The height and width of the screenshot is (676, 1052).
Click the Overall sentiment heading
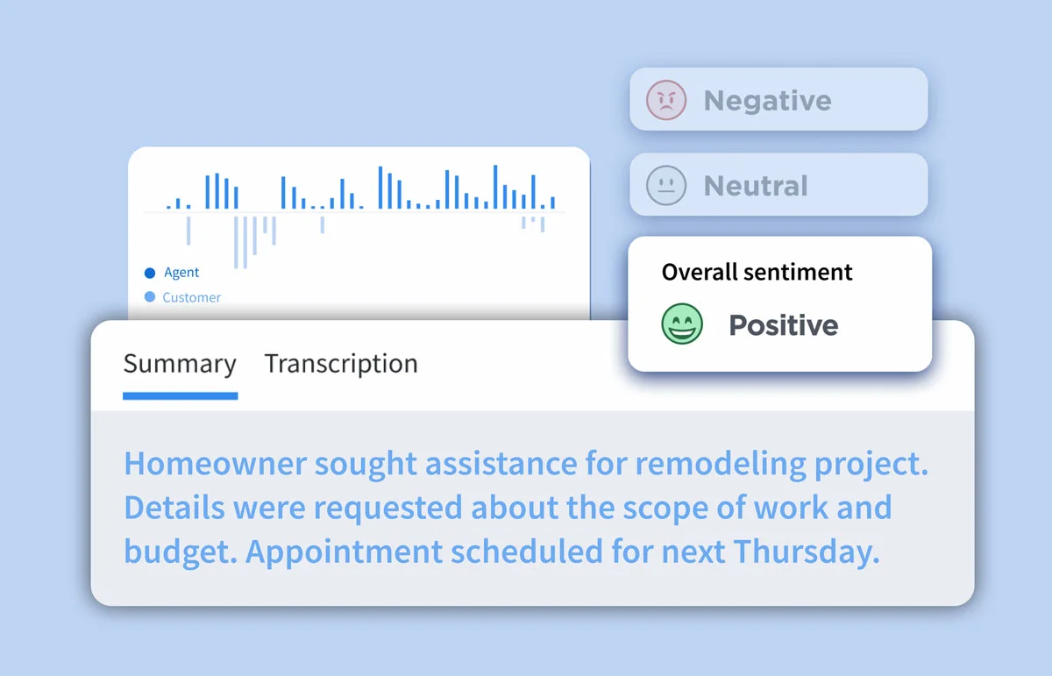coord(757,272)
